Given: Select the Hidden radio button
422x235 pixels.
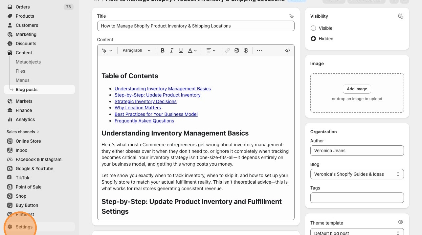Looking at the screenshot, I should [313, 39].
